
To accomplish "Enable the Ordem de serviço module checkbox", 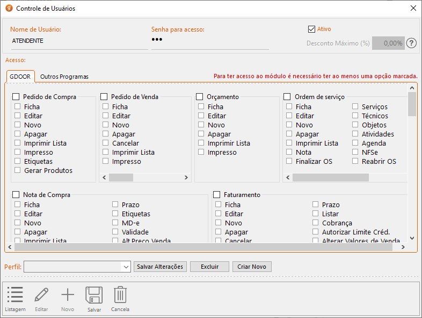I will pyautogui.click(x=287, y=96).
